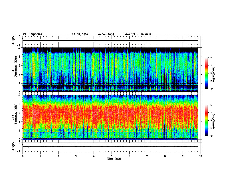Click the time axis tick label "8"
The width and height of the screenshot is (226, 175).
165,156
